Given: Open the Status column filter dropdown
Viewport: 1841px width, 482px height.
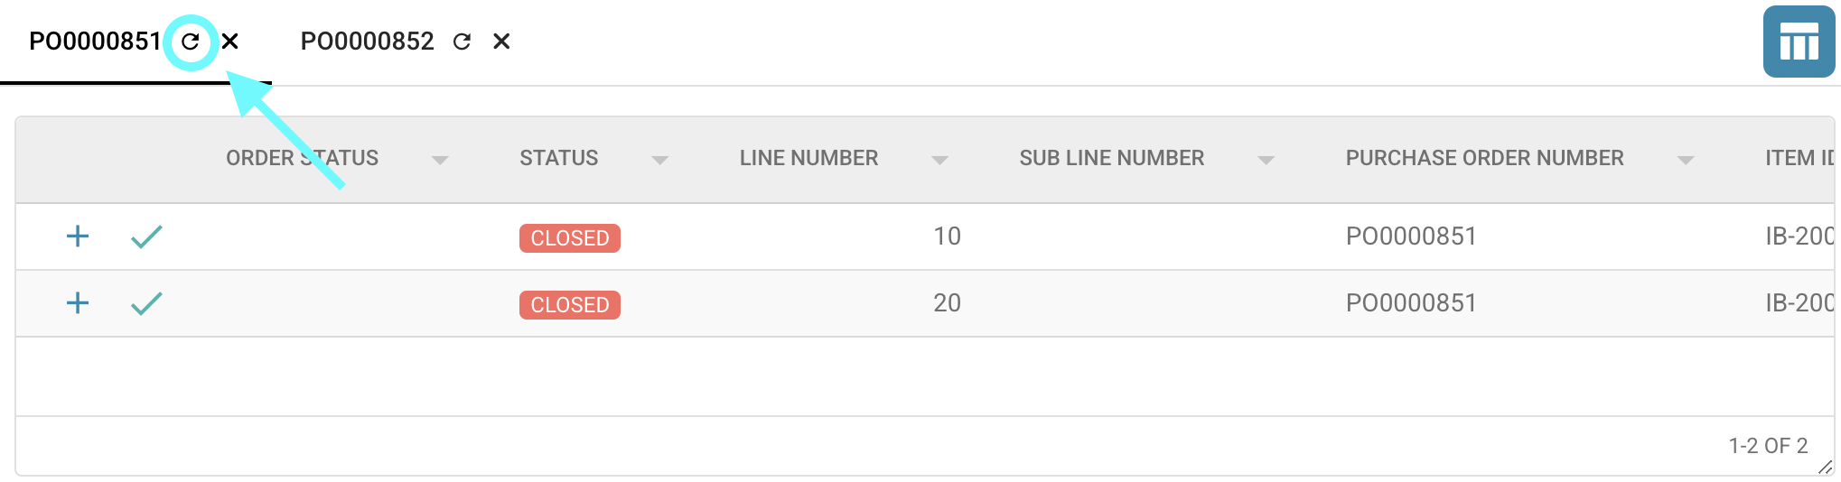Looking at the screenshot, I should 660,160.
